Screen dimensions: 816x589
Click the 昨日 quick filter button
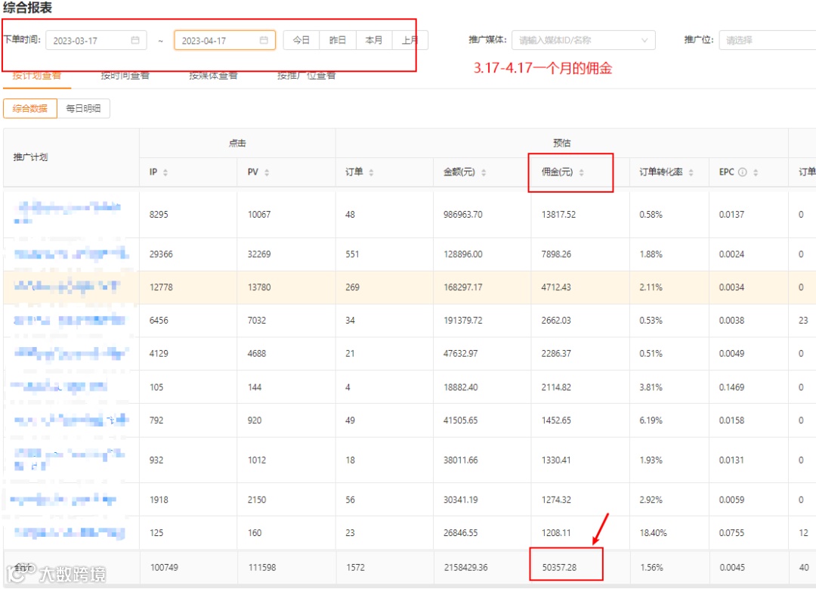(338, 40)
